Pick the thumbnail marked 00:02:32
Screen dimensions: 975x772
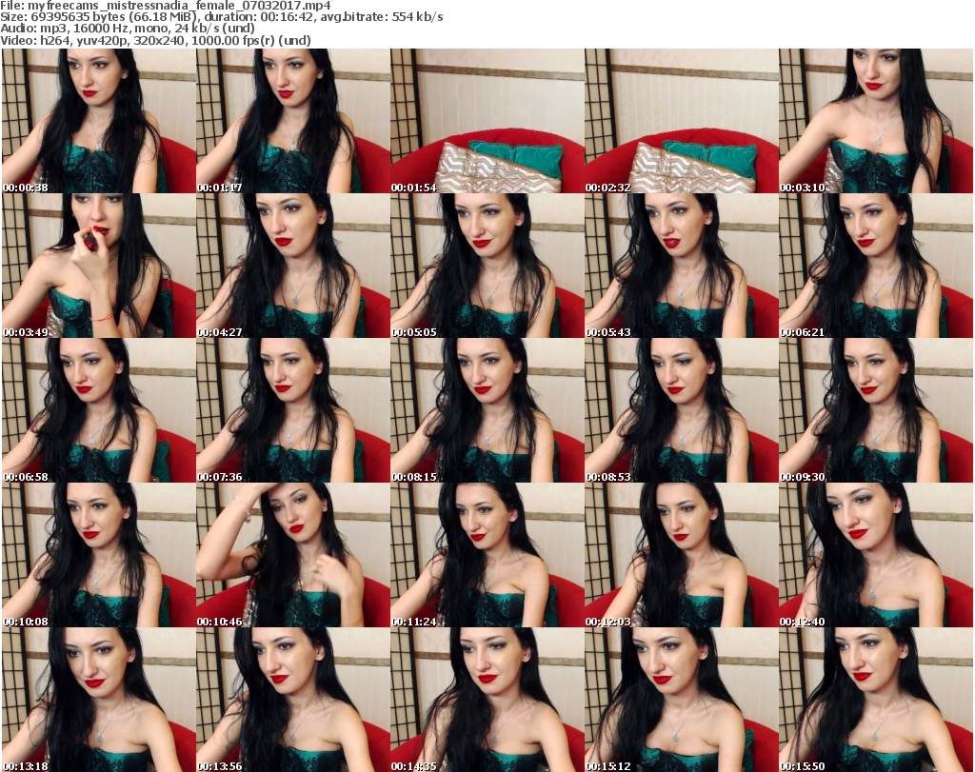[x=682, y=121]
